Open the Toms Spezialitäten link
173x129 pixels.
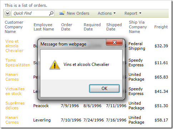coord(18,63)
